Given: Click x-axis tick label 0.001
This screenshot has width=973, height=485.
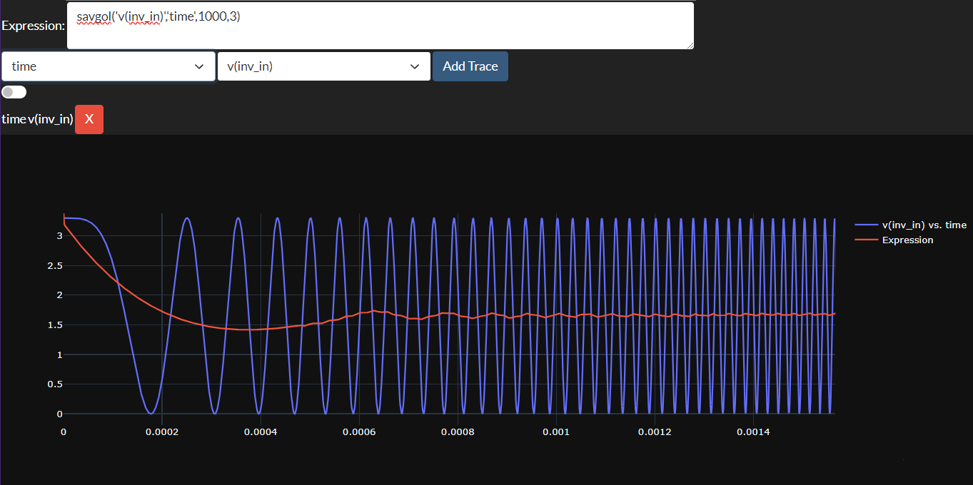Looking at the screenshot, I should click(556, 432).
